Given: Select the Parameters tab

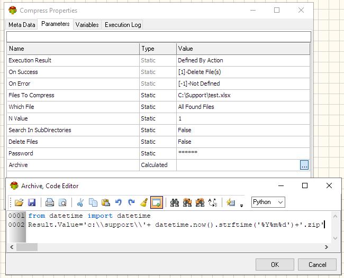Looking at the screenshot, I should coord(55,24).
